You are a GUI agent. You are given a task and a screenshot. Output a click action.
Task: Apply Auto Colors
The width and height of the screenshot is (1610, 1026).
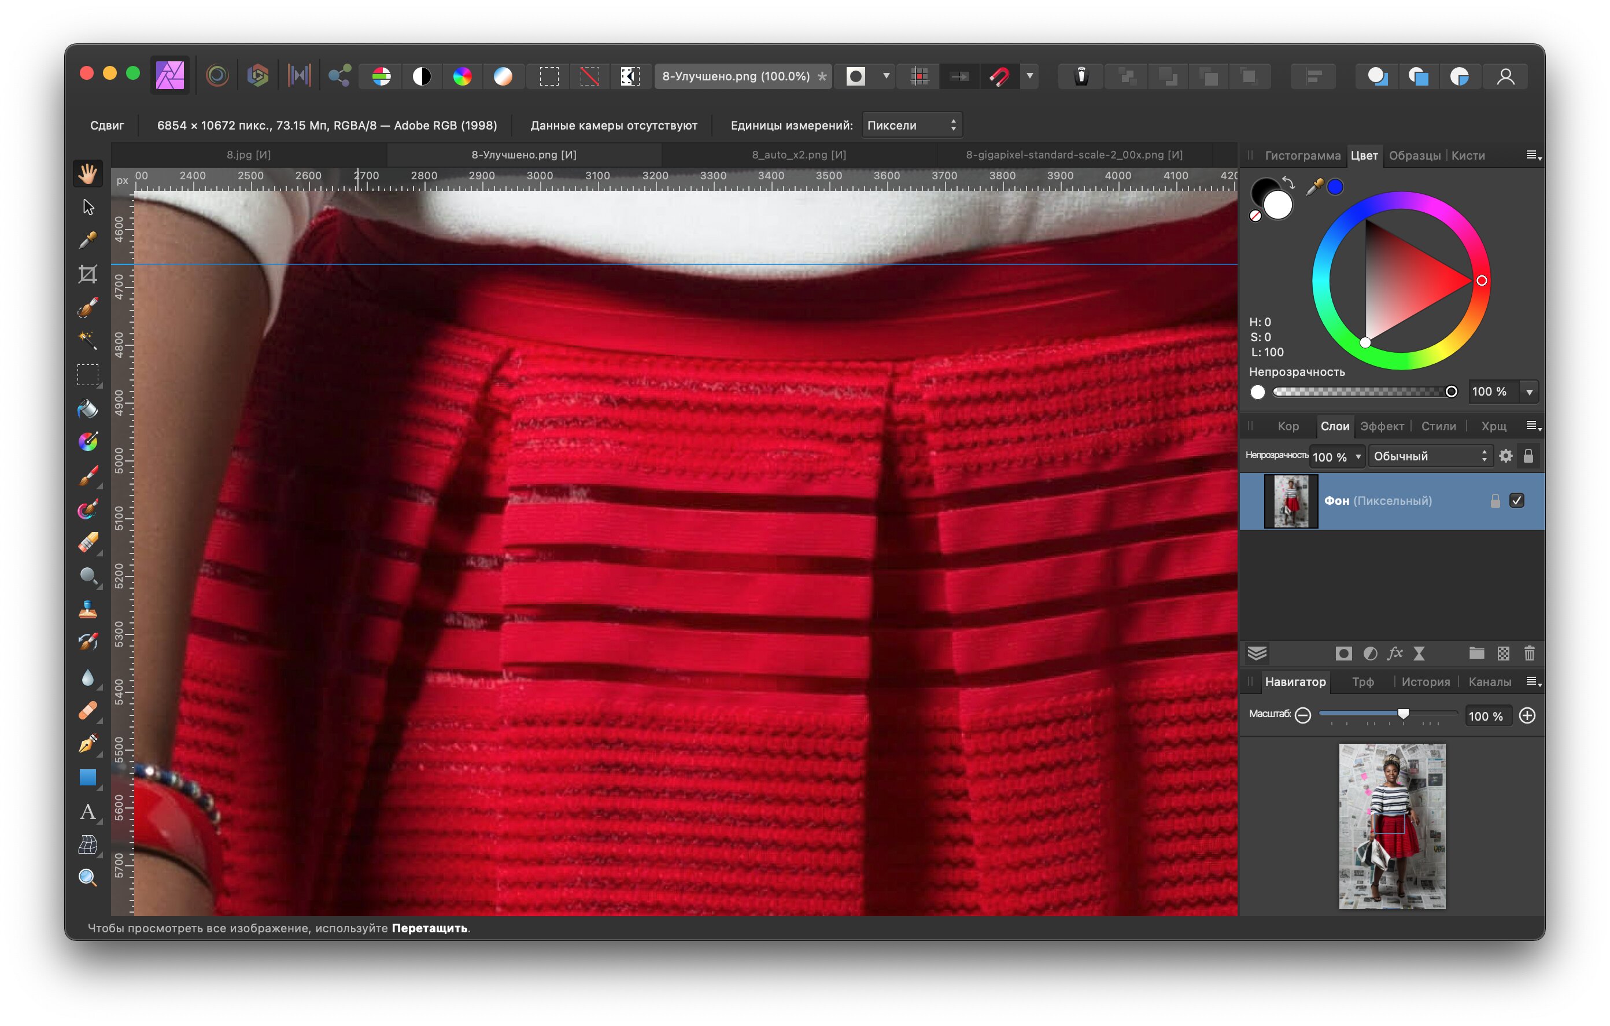(462, 76)
